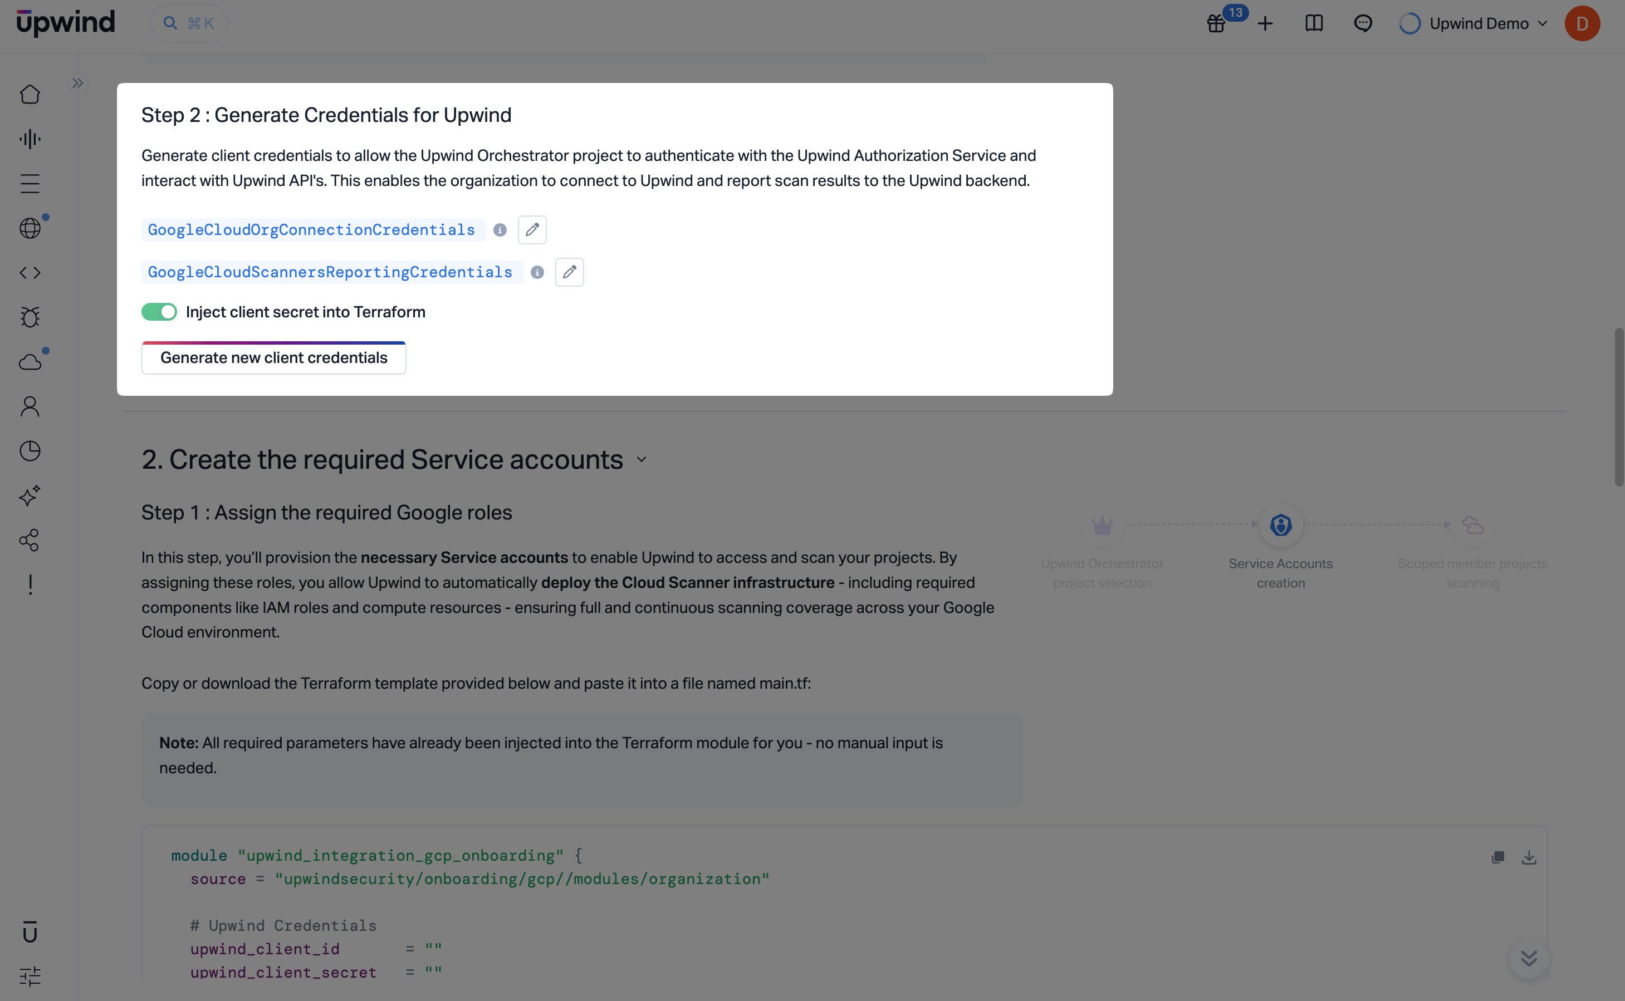Collapse the Create the required Service accounts section

tap(641, 460)
